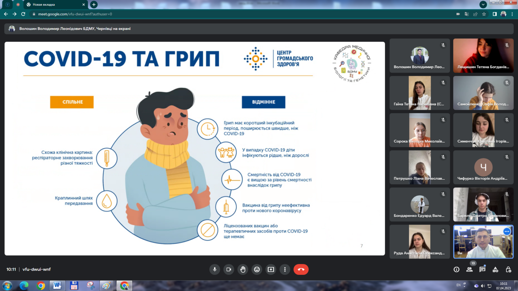Open Word from the Windows taskbar

[57, 286]
